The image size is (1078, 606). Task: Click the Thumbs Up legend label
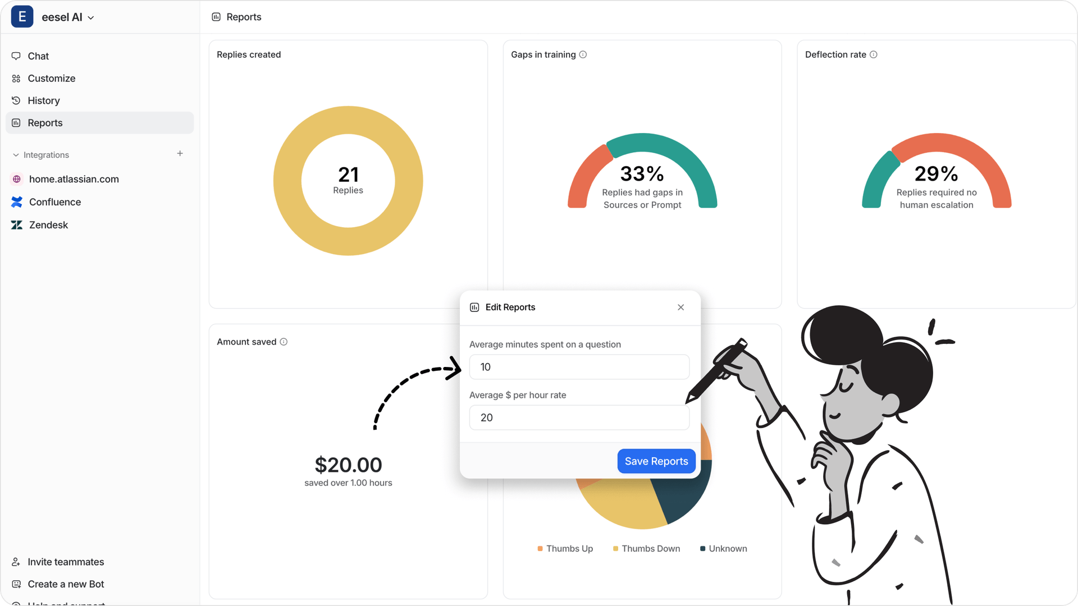click(569, 549)
